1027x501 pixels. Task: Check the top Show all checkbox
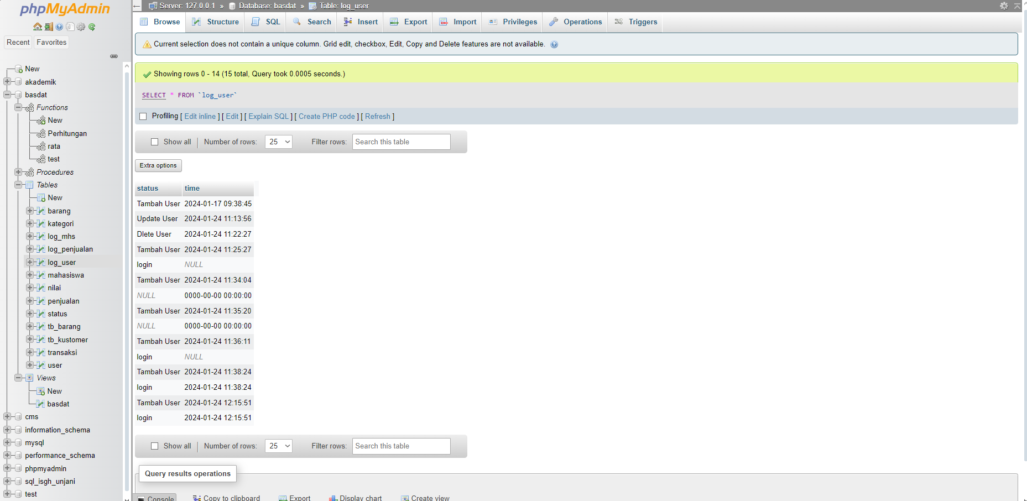(155, 142)
